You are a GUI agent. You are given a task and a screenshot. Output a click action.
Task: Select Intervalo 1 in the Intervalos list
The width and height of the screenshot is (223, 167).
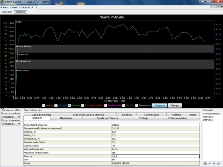(x=208, y=120)
